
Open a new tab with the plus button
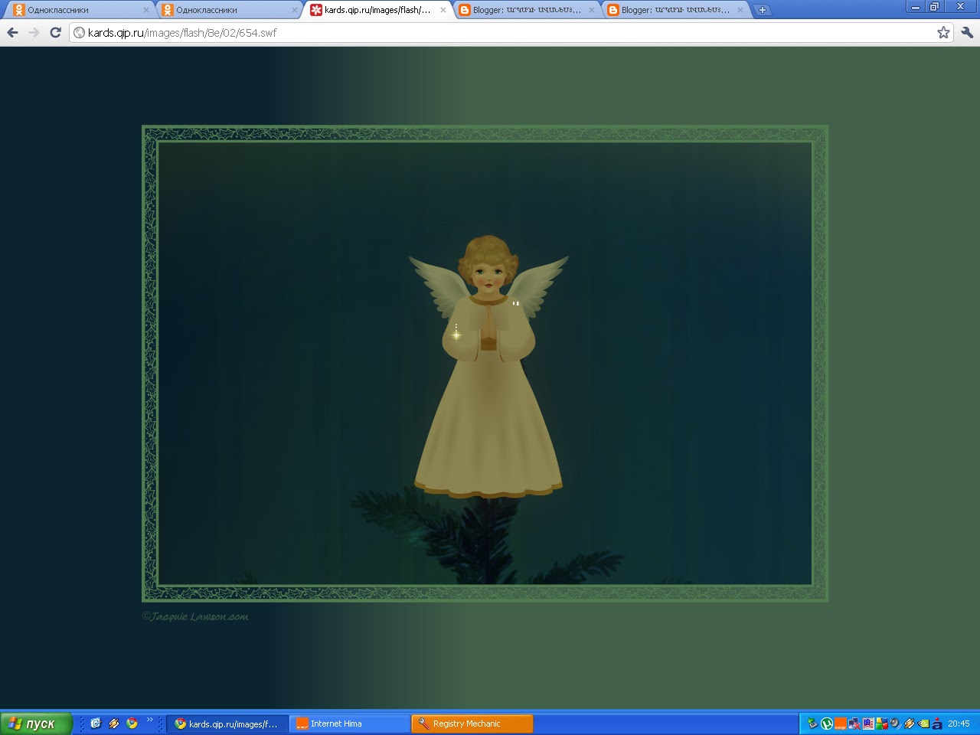pyautogui.click(x=762, y=10)
